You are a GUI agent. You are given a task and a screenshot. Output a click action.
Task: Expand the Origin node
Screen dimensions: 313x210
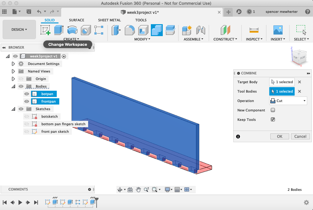click(13, 79)
